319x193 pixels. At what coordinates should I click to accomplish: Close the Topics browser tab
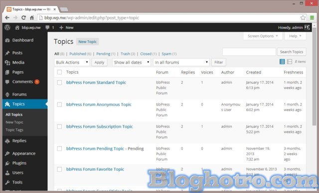(x=54, y=9)
